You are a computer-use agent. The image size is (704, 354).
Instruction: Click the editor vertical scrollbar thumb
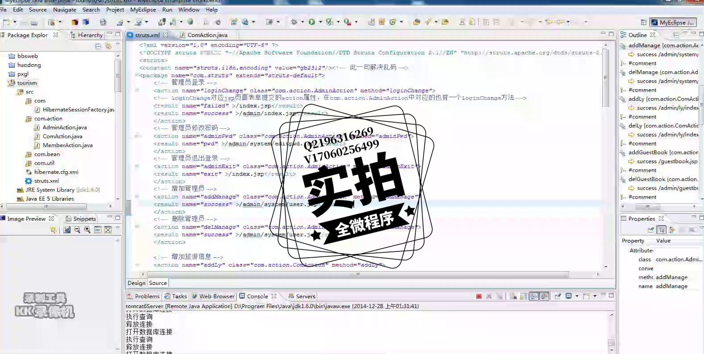605,78
